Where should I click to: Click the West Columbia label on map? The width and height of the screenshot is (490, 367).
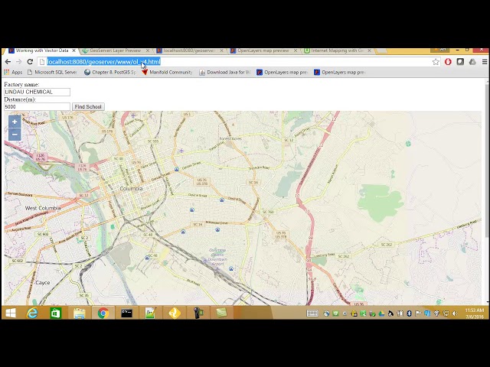pos(43,208)
